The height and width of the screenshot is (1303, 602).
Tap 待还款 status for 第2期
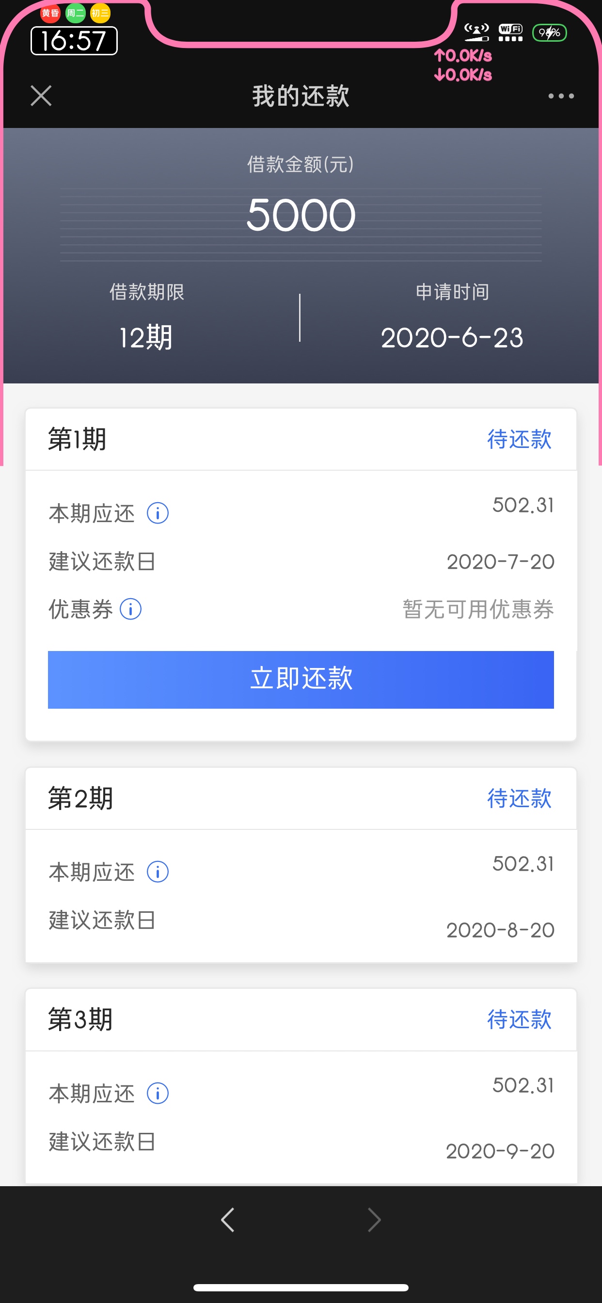pos(519,798)
